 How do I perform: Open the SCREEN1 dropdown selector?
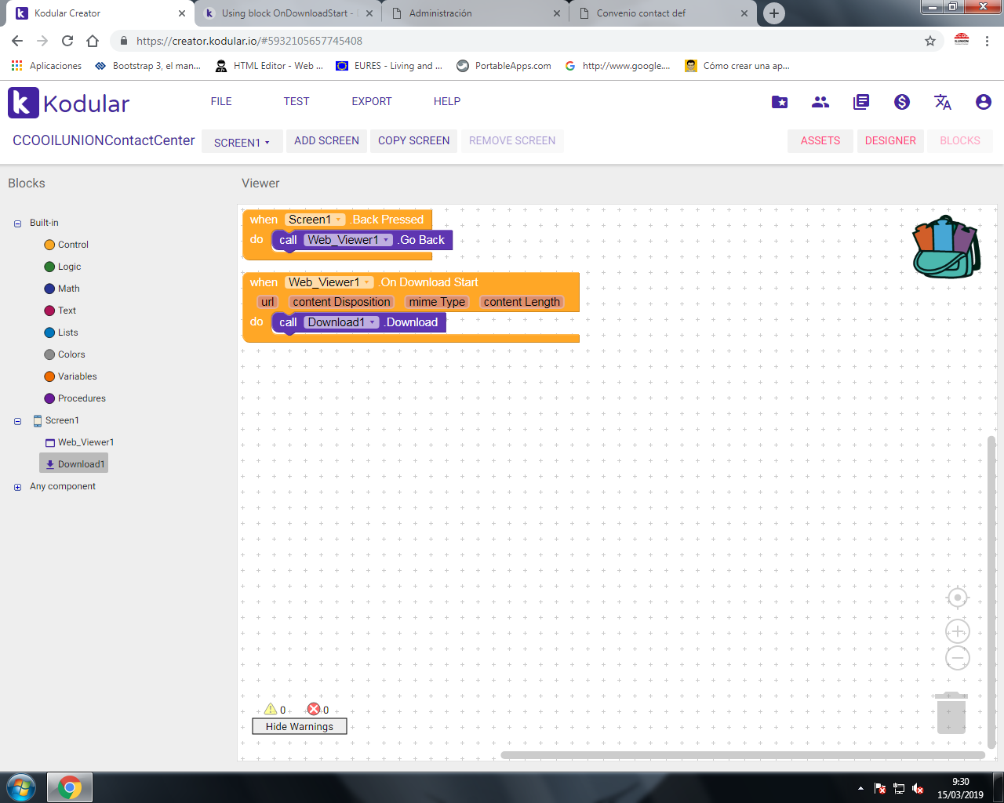[x=242, y=142]
